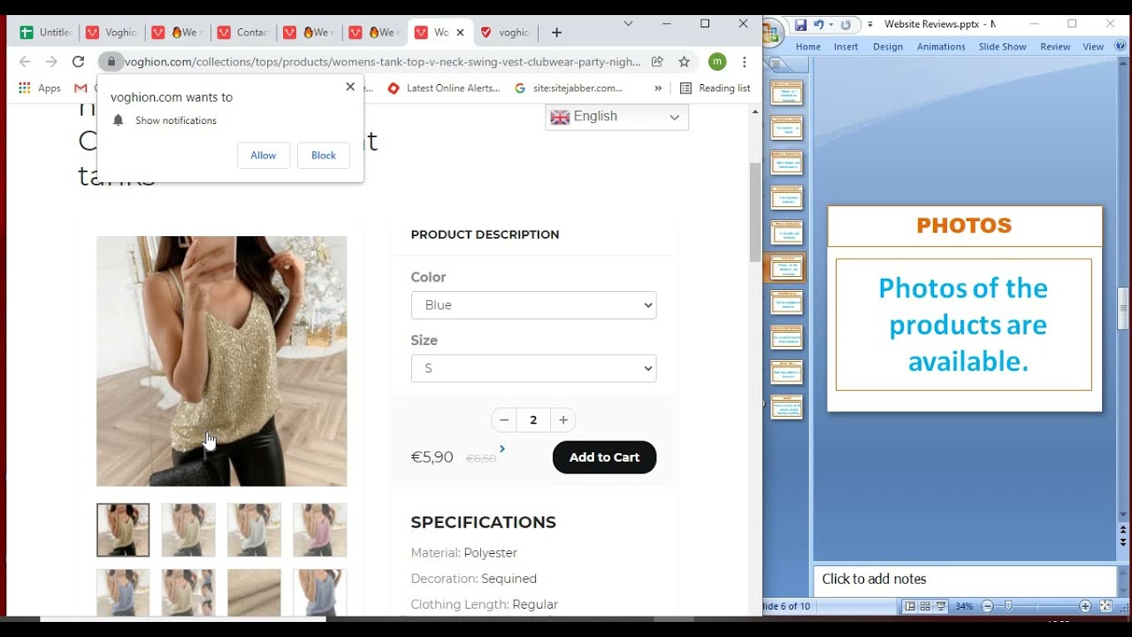The image size is (1132, 637).
Task: Open the new tab plus button
Action: pos(556,33)
